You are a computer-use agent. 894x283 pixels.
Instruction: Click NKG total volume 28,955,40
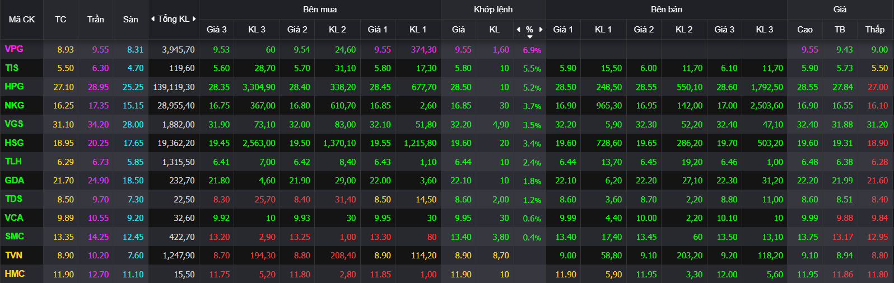[176, 106]
